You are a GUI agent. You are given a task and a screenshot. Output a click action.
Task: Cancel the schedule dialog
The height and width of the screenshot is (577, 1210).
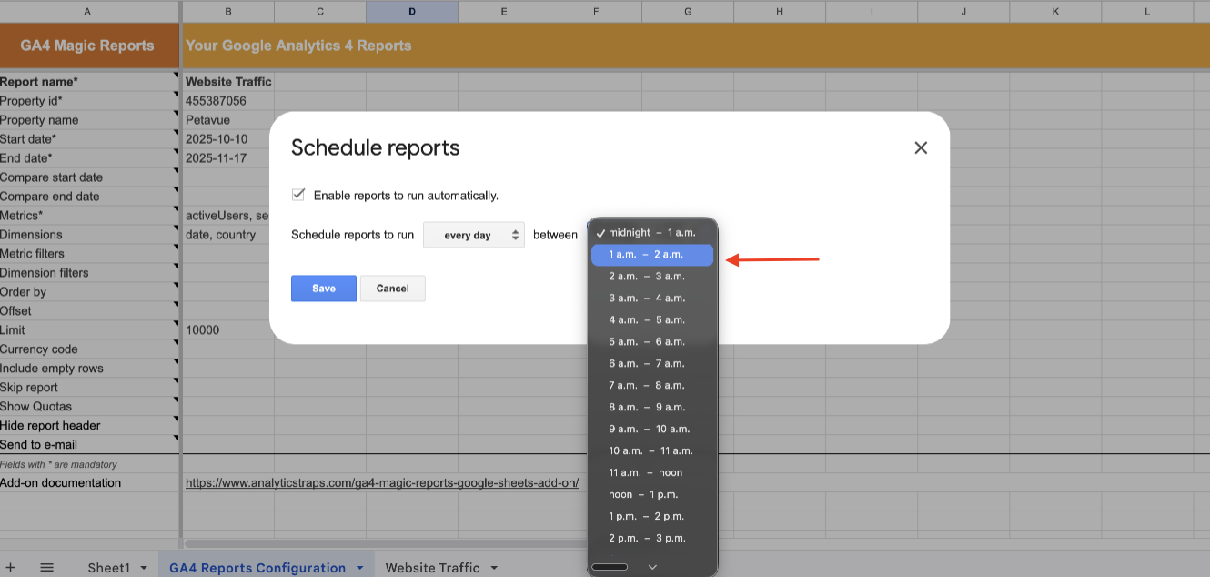tap(393, 288)
